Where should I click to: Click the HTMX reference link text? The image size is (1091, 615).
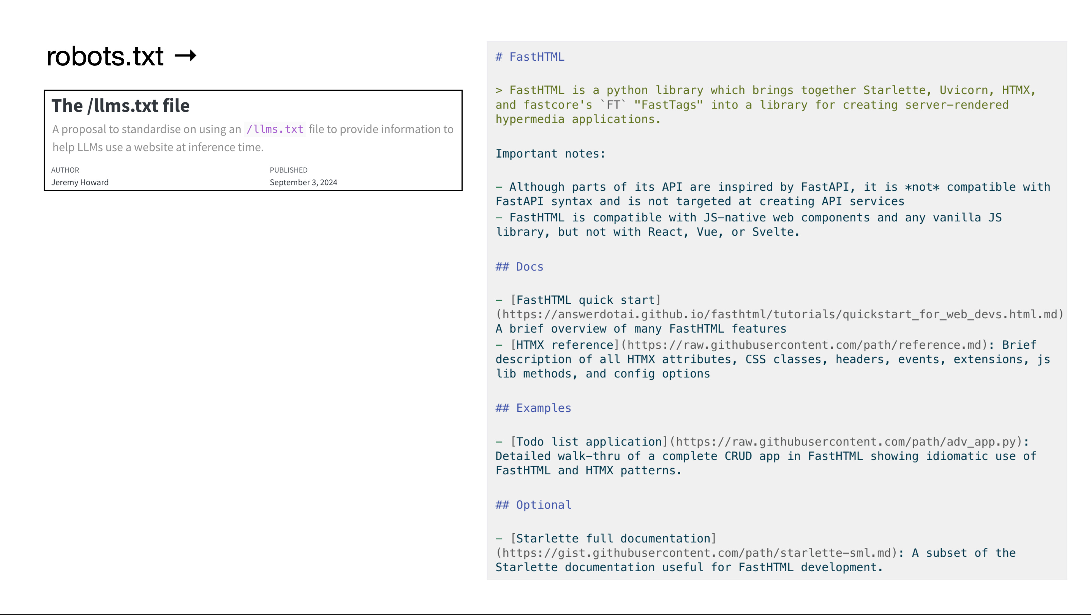coord(565,345)
